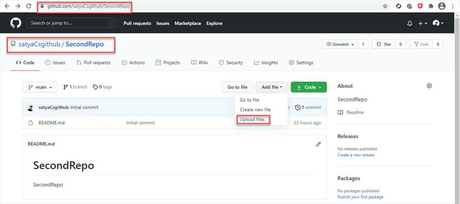
Task: Open the SecondRepo repository link
Action: 84,44
